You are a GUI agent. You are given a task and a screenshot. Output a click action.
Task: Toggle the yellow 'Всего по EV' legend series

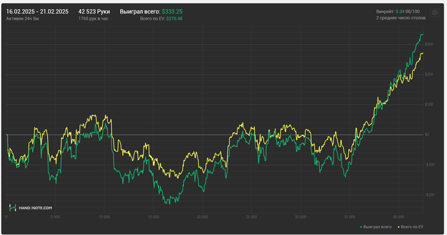(411, 227)
